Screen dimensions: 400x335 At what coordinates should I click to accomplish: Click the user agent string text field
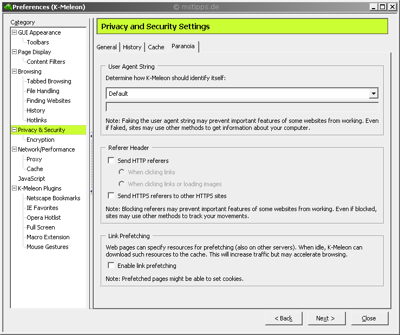(242, 107)
